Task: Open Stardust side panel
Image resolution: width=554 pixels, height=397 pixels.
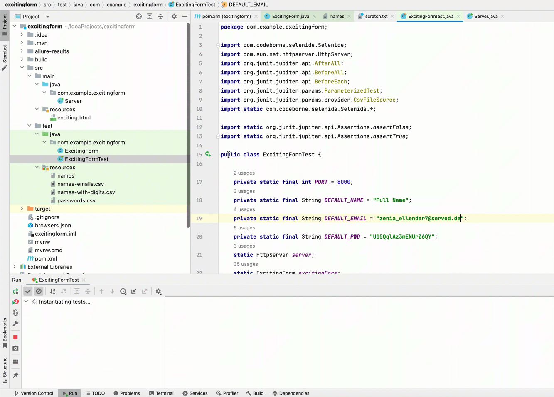Action: coord(5,57)
